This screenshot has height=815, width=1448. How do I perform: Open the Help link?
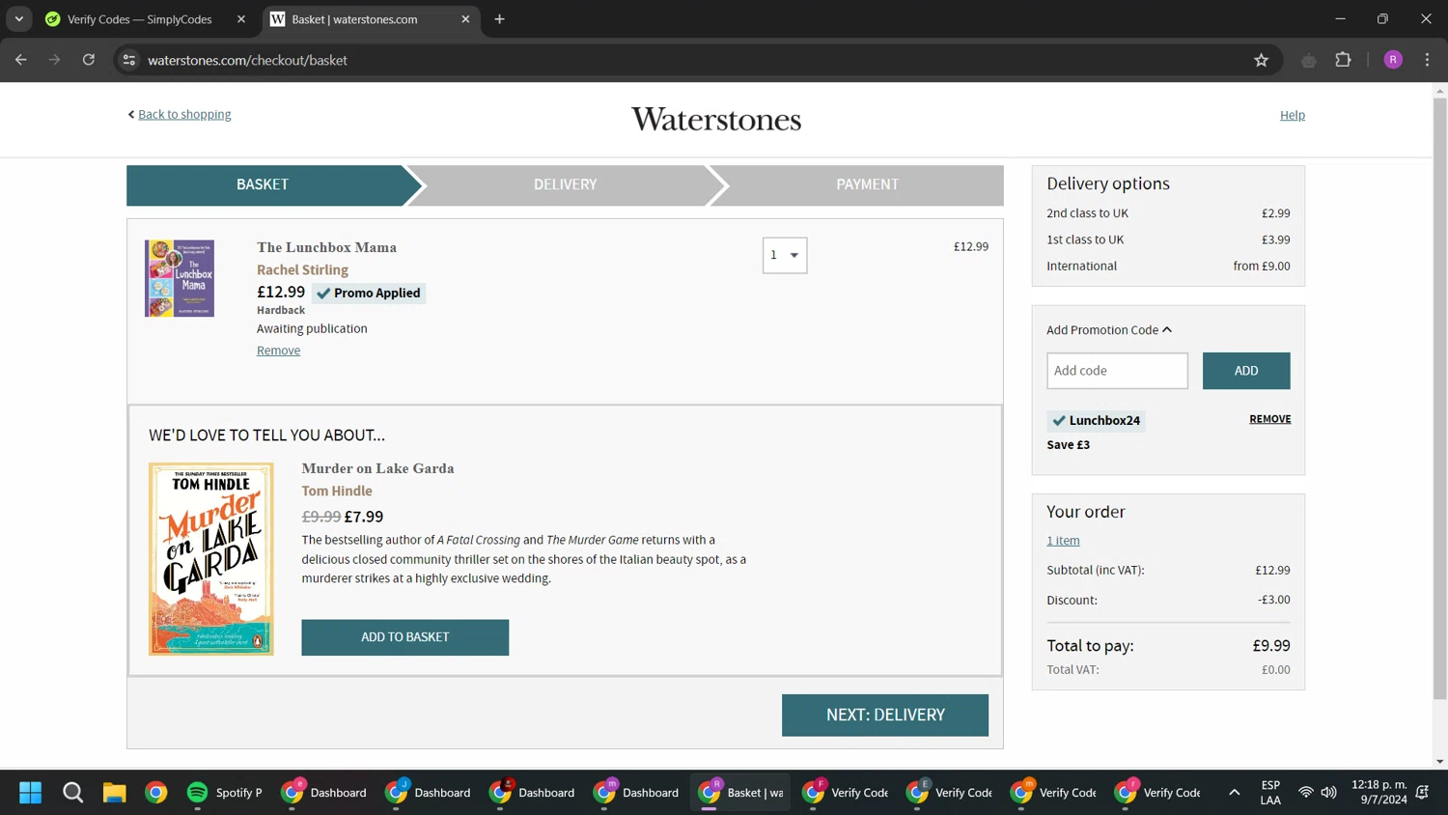(1292, 115)
